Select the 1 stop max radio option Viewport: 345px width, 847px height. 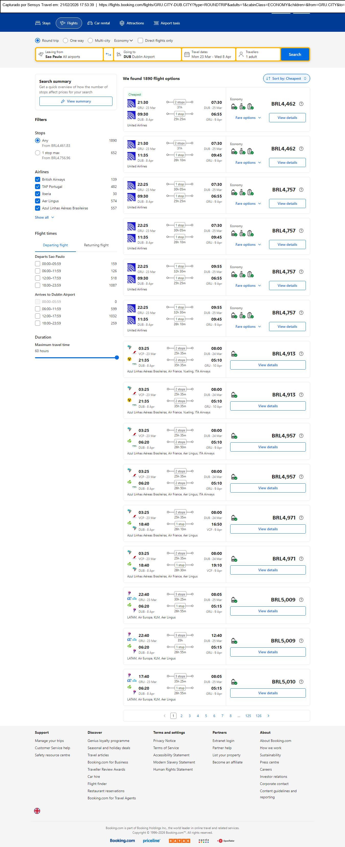click(38, 153)
